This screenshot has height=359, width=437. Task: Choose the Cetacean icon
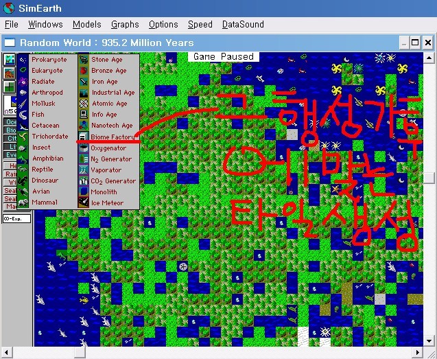tap(23, 126)
